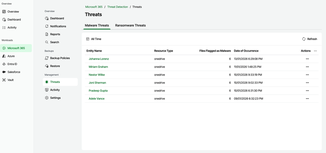Open the All Time filter dropdown
This screenshot has width=326, height=153.
pos(94,39)
